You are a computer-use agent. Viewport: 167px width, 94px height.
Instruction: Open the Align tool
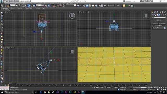(81, 5)
